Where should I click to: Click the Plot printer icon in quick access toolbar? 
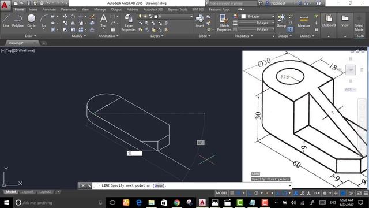[x=42, y=3]
